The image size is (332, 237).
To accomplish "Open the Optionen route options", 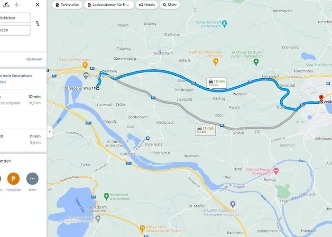I will pos(34,59).
